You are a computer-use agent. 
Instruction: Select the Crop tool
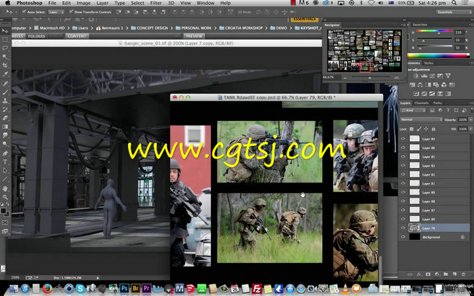pyautogui.click(x=5, y=65)
